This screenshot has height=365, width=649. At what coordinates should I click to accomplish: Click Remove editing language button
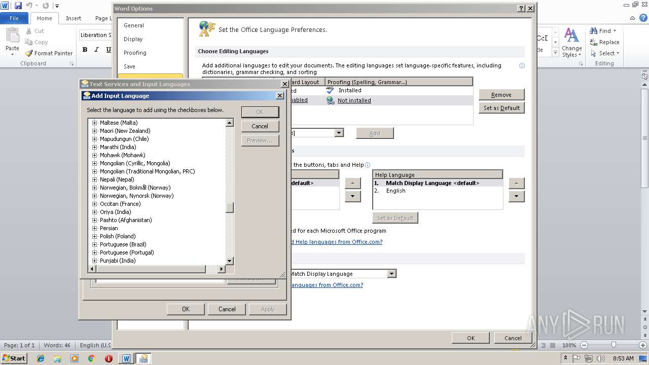pyautogui.click(x=501, y=95)
